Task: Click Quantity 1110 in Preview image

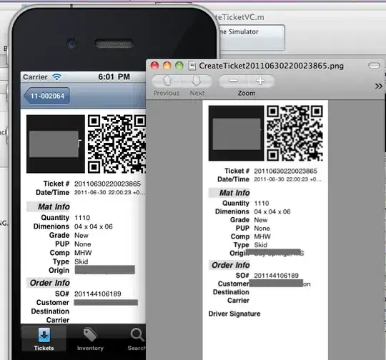Action: tap(262, 204)
